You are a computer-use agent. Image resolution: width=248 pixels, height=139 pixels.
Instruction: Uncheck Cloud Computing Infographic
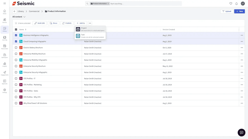(16, 41)
